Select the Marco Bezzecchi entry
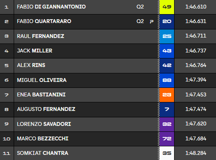Viewport: 216px width, 160px height. (x=108, y=139)
